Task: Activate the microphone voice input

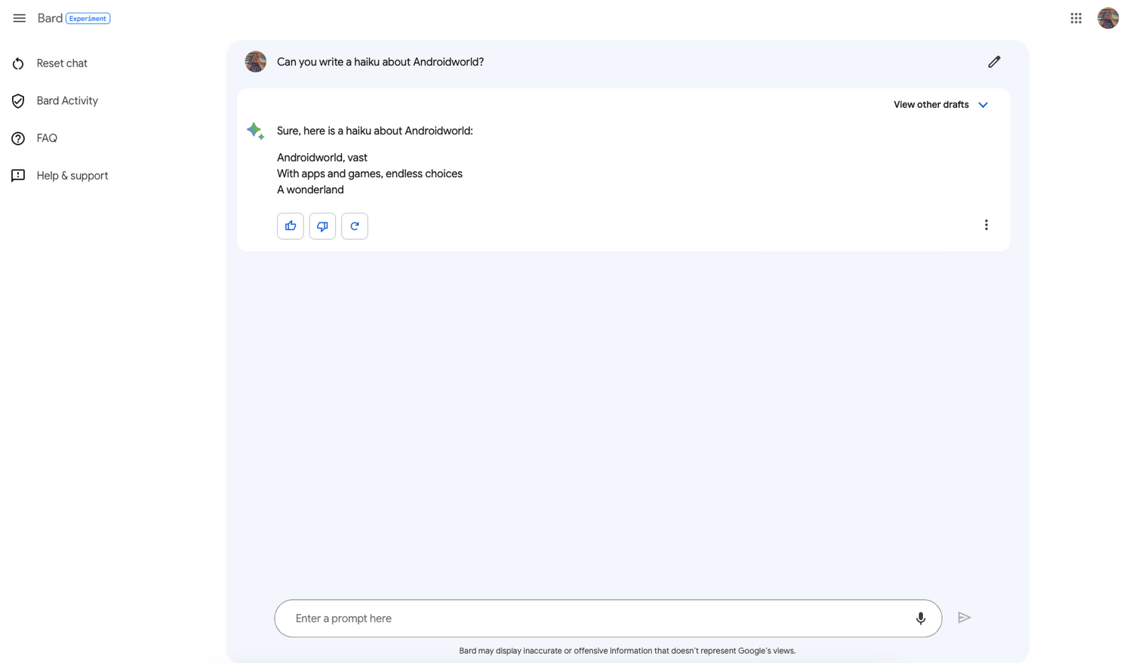Action: (921, 618)
